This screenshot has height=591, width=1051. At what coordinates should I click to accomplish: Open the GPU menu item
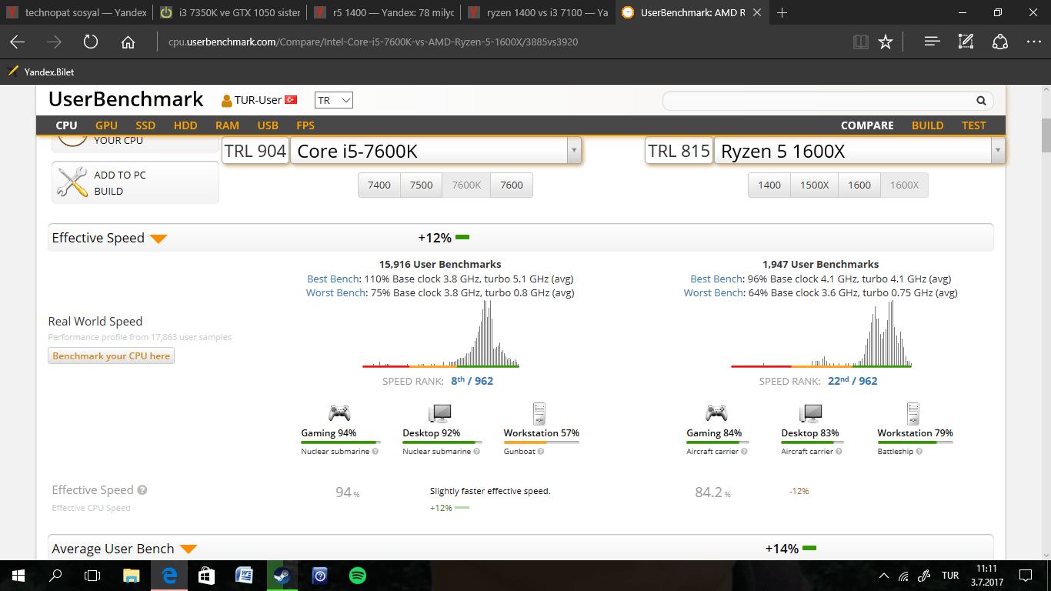[x=106, y=125]
